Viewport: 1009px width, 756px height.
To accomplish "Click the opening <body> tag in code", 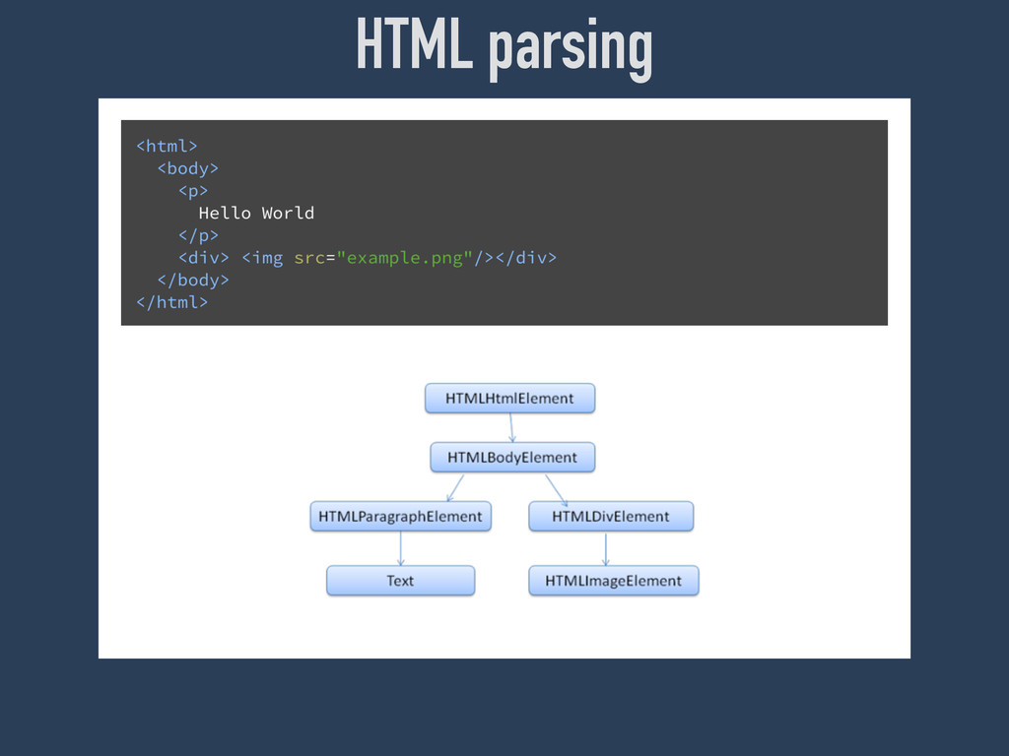I will [x=188, y=168].
